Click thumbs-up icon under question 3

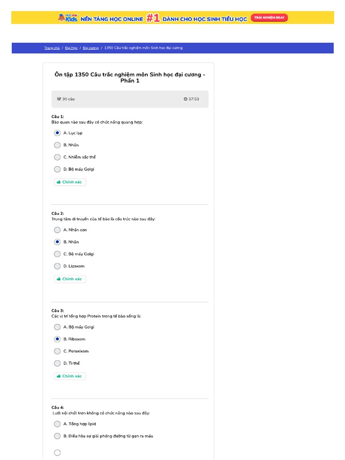tap(59, 376)
